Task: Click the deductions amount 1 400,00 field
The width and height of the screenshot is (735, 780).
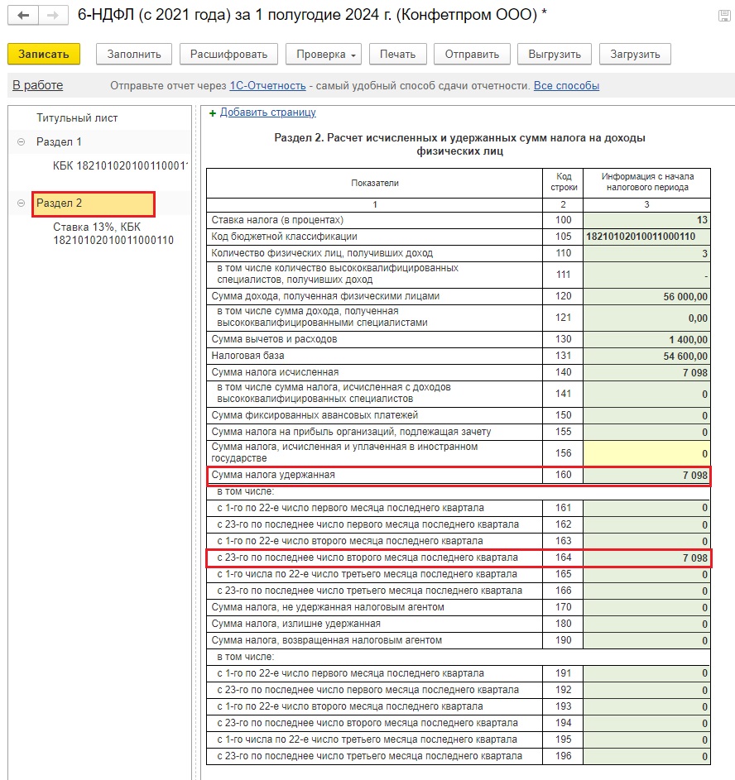Action: pos(646,340)
